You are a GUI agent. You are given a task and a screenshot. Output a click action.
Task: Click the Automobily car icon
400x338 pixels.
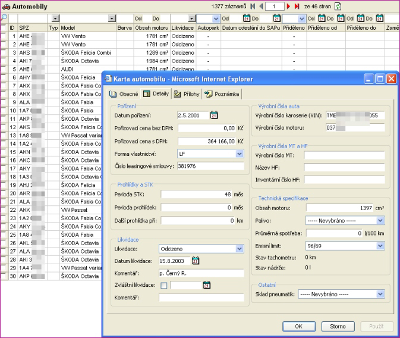pyautogui.click(x=6, y=7)
